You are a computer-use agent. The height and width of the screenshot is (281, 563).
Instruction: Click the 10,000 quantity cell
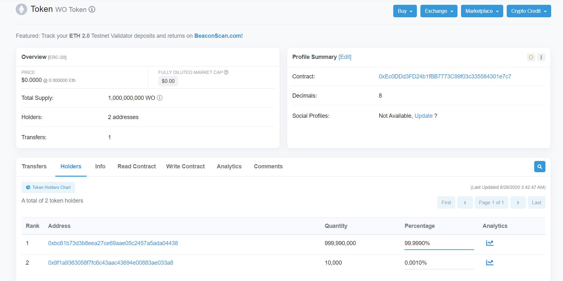tap(333, 263)
